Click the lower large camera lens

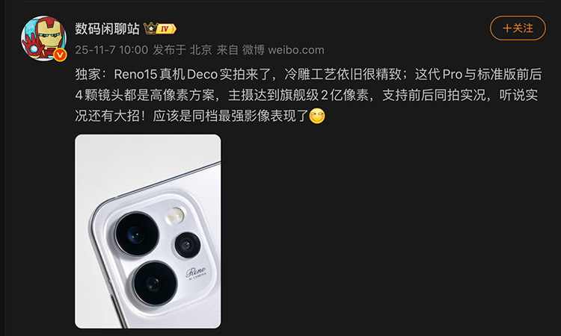click(155, 283)
